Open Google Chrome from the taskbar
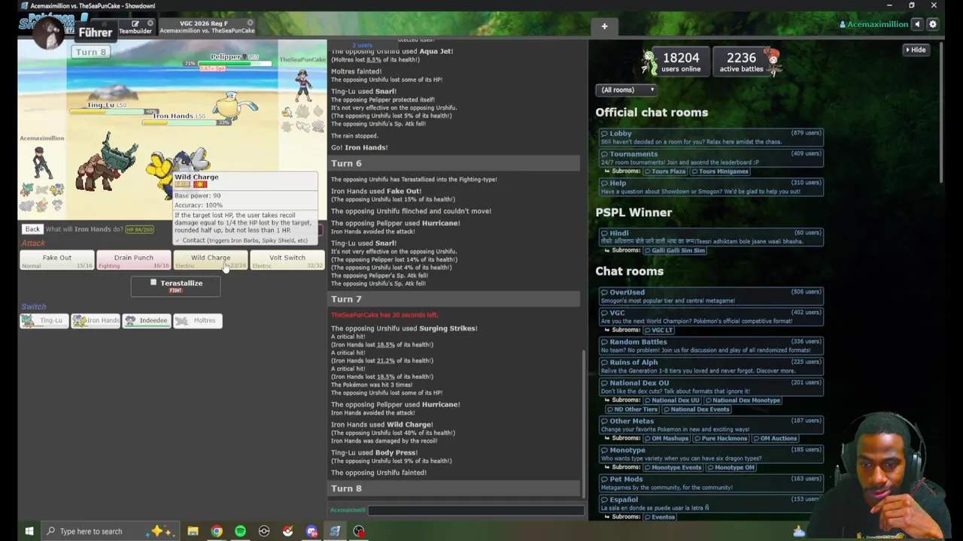 pyautogui.click(x=217, y=531)
